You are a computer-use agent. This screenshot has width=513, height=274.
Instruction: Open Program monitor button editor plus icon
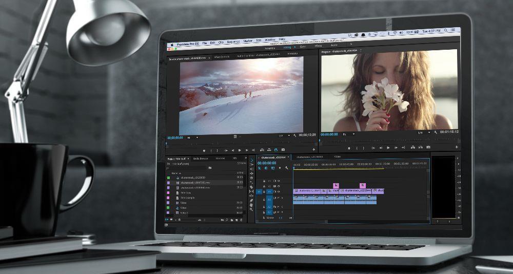(x=457, y=147)
